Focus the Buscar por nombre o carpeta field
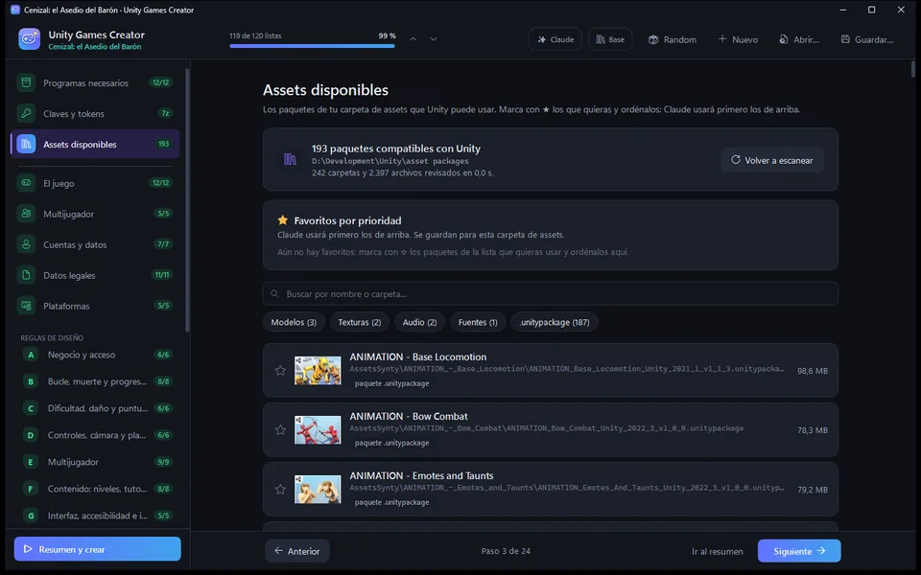The width and height of the screenshot is (921, 575). click(x=551, y=293)
